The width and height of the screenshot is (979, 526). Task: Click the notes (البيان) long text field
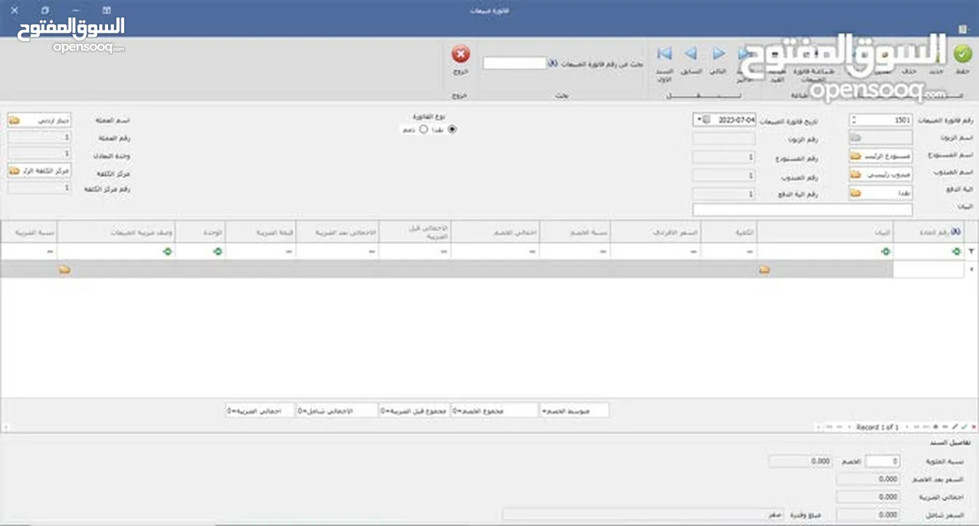(x=802, y=210)
